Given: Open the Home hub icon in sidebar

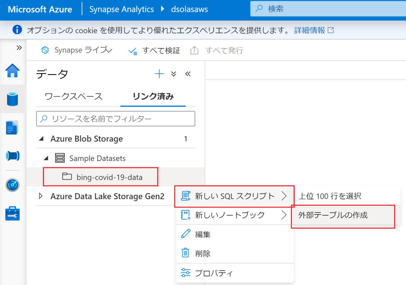Looking at the screenshot, I should (x=12, y=71).
